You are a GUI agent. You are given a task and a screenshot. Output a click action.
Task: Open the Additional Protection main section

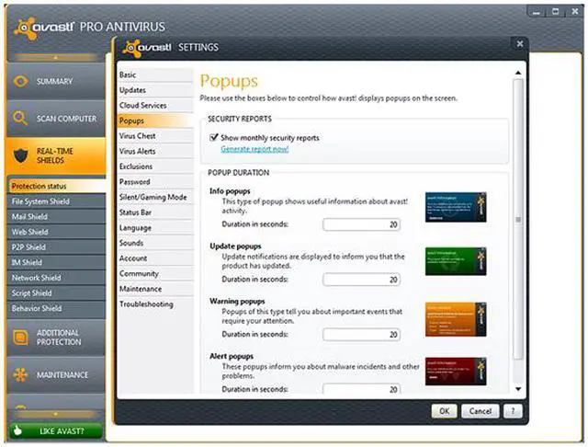coord(56,337)
